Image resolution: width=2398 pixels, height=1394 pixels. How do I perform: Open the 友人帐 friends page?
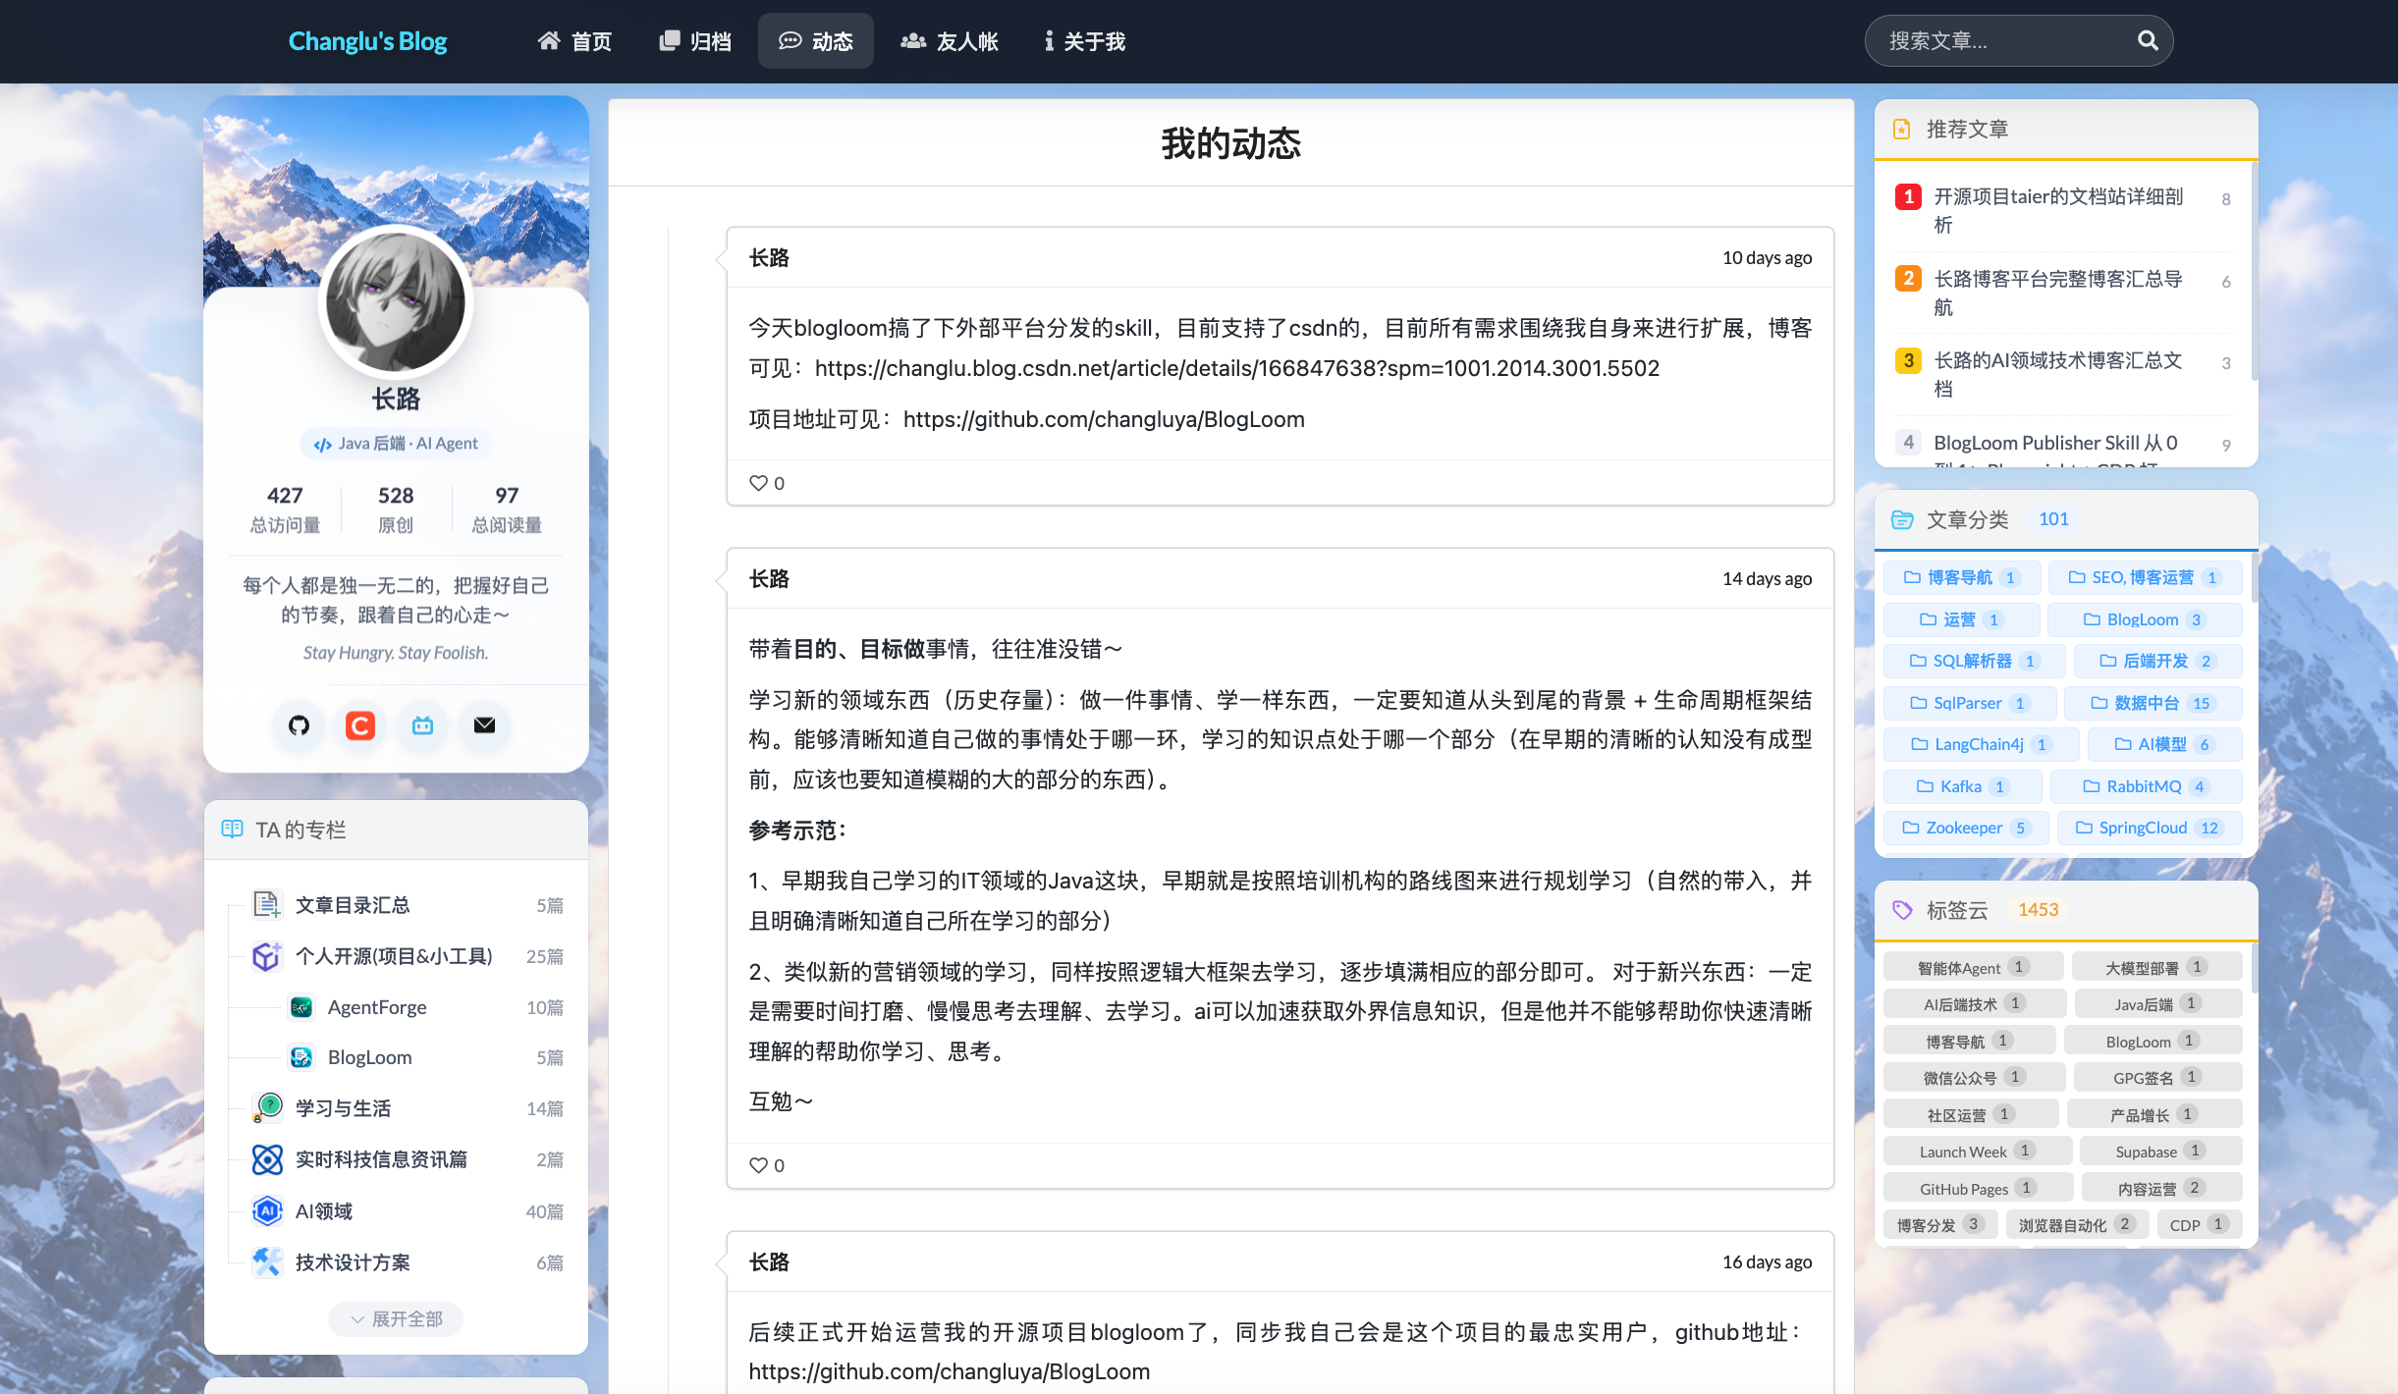[x=950, y=41]
